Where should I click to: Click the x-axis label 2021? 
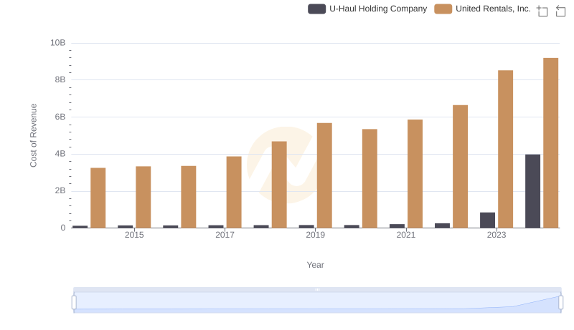(x=405, y=235)
